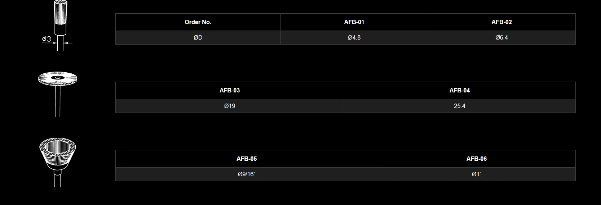Click the Ø19 diameter cell

pyautogui.click(x=230, y=106)
